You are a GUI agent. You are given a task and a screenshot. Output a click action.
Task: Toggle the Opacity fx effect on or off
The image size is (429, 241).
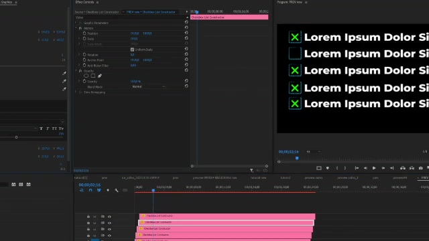(x=80, y=71)
